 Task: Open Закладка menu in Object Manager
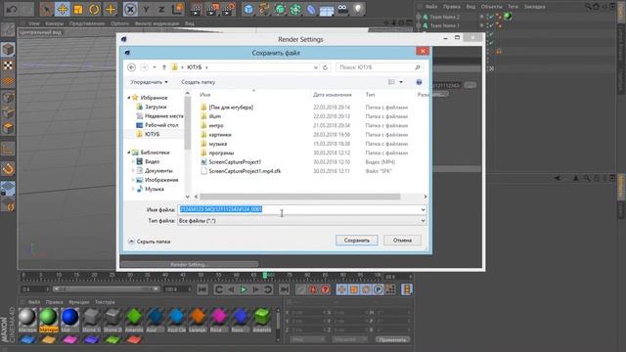pyautogui.click(x=534, y=7)
